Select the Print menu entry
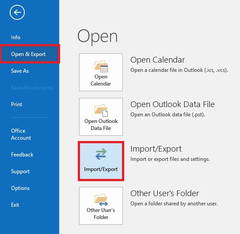This screenshot has width=240, height=234. coord(16,104)
